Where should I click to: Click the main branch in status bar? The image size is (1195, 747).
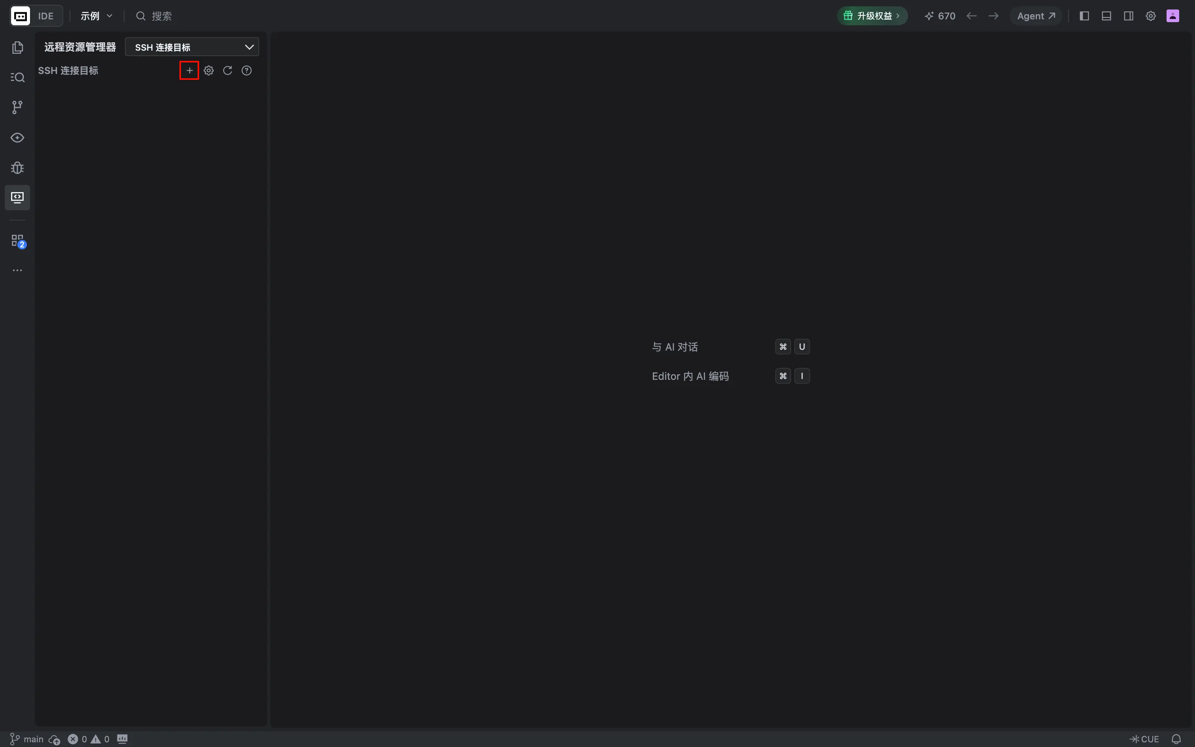coord(27,739)
